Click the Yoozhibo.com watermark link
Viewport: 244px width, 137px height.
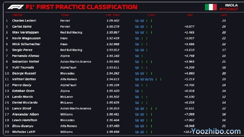click(x=216, y=131)
